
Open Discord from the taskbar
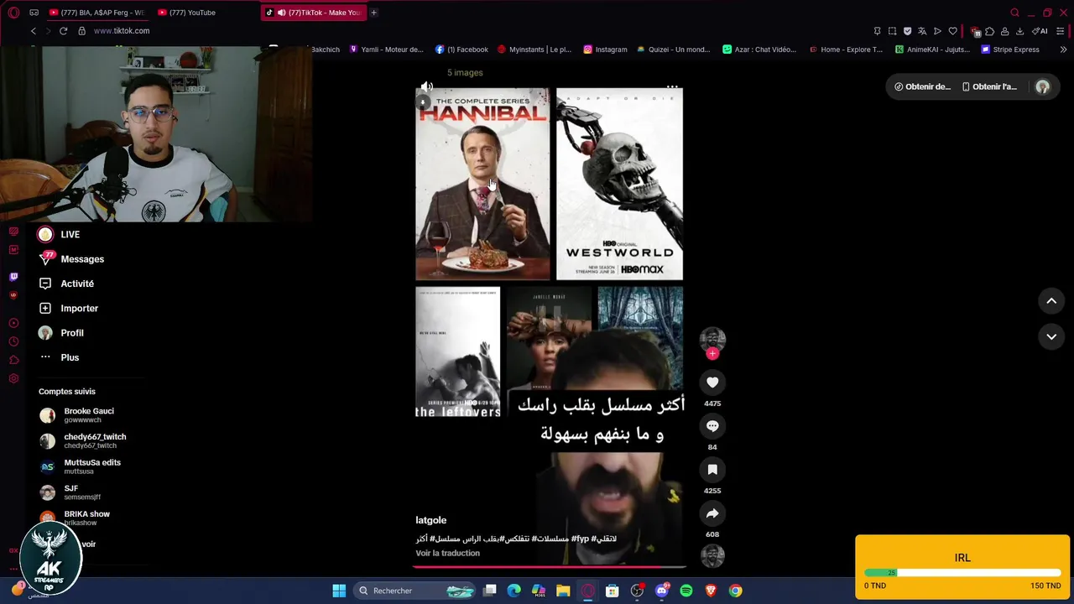click(x=662, y=591)
